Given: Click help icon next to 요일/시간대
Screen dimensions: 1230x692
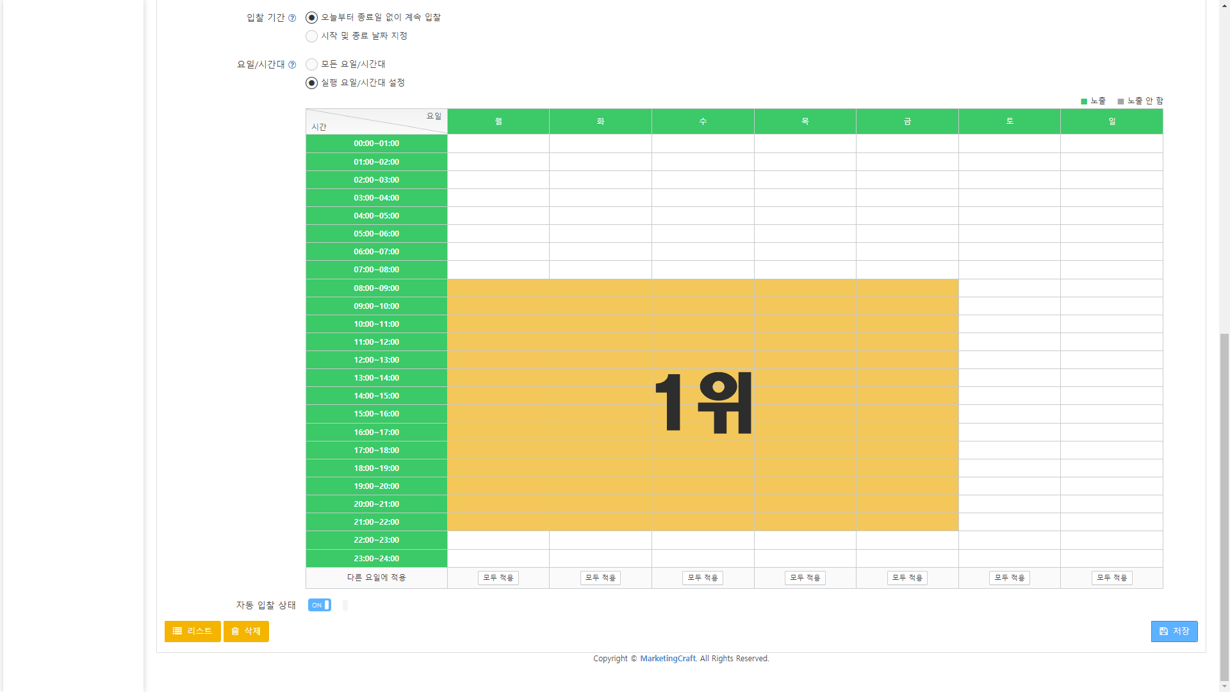Looking at the screenshot, I should [x=292, y=65].
